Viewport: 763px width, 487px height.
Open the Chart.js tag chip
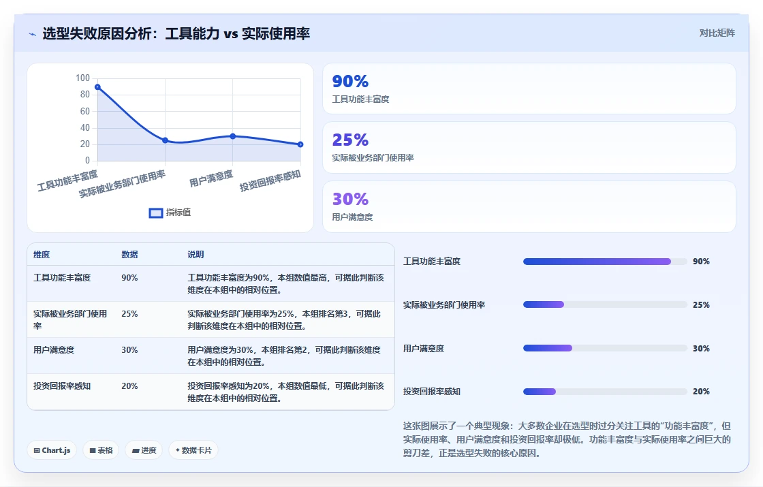[x=52, y=450]
